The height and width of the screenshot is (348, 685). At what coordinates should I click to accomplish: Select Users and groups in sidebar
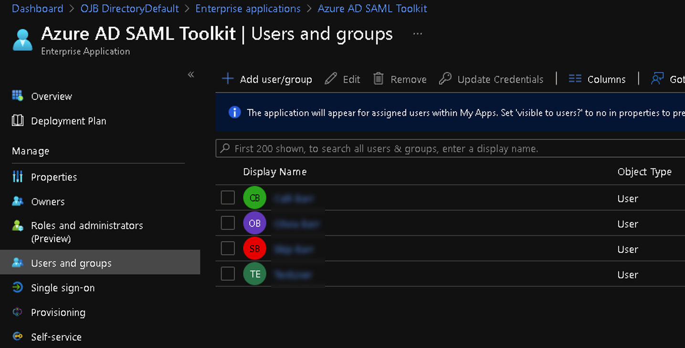pyautogui.click(x=71, y=263)
